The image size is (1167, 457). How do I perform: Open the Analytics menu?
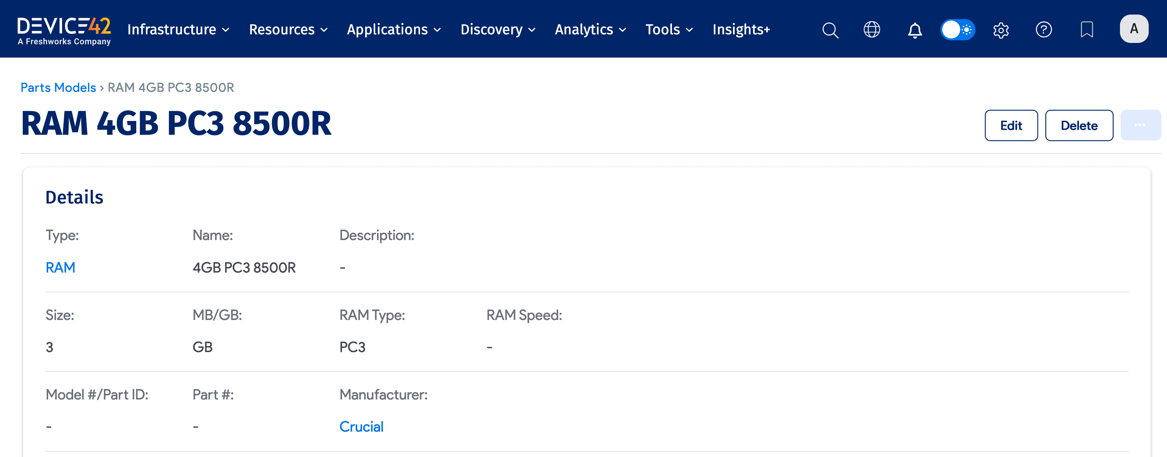click(x=590, y=30)
